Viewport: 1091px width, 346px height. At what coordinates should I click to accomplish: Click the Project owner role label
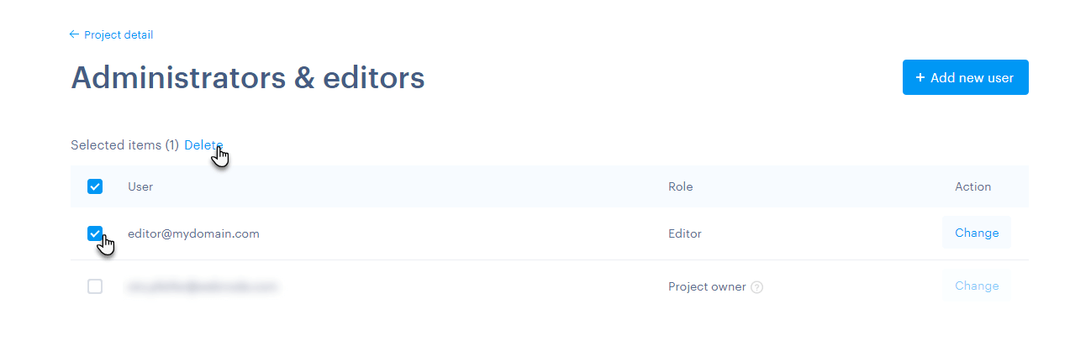click(x=707, y=286)
